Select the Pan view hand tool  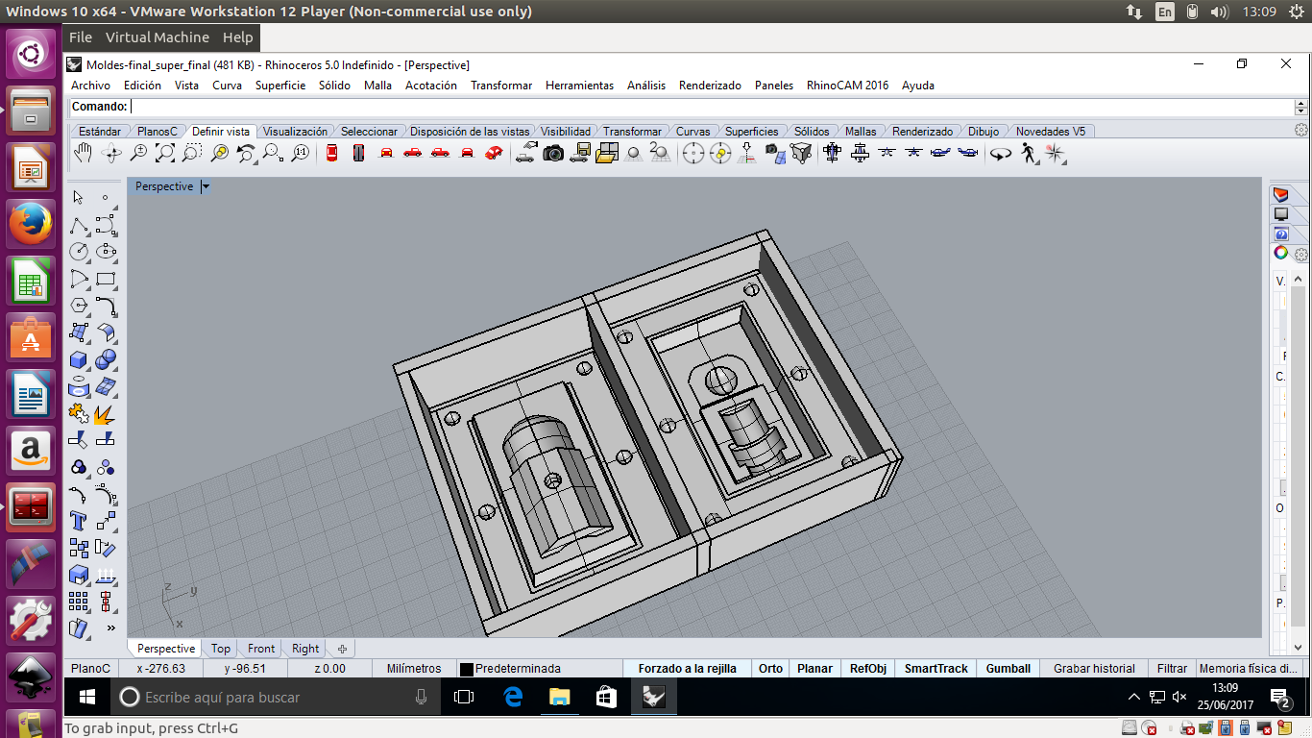pyautogui.click(x=84, y=153)
